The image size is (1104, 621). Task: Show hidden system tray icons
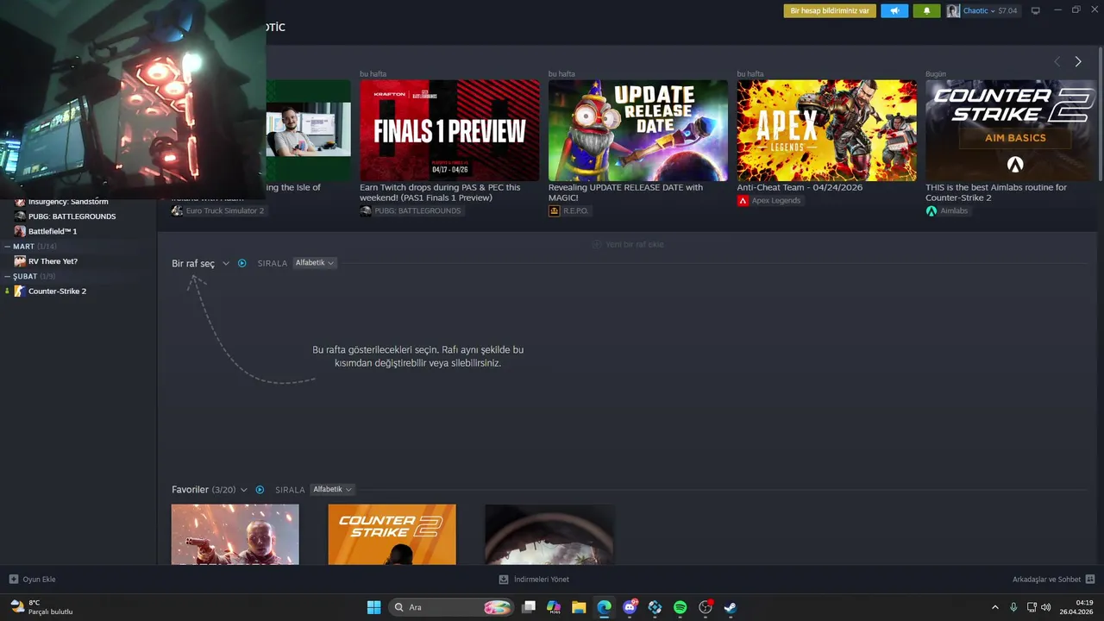click(994, 607)
